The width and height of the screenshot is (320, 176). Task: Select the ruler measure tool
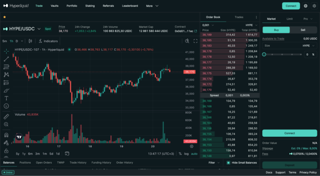[x=6, y=117]
